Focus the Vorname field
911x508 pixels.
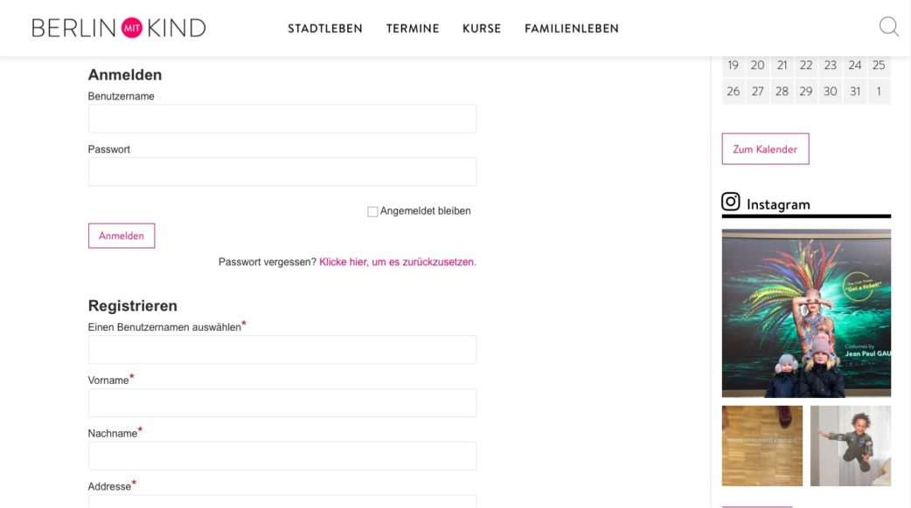pos(282,402)
